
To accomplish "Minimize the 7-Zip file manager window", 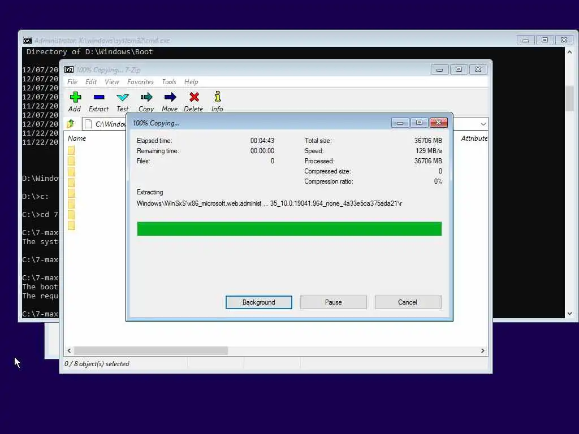I will tap(439, 70).
